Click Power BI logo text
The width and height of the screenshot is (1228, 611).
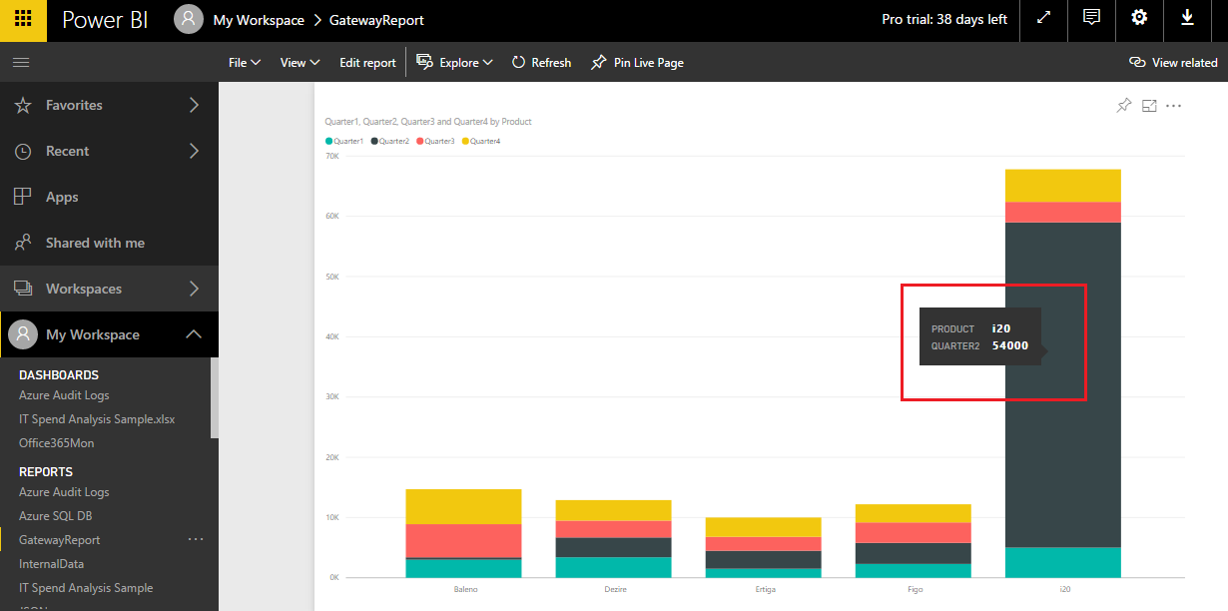click(105, 20)
